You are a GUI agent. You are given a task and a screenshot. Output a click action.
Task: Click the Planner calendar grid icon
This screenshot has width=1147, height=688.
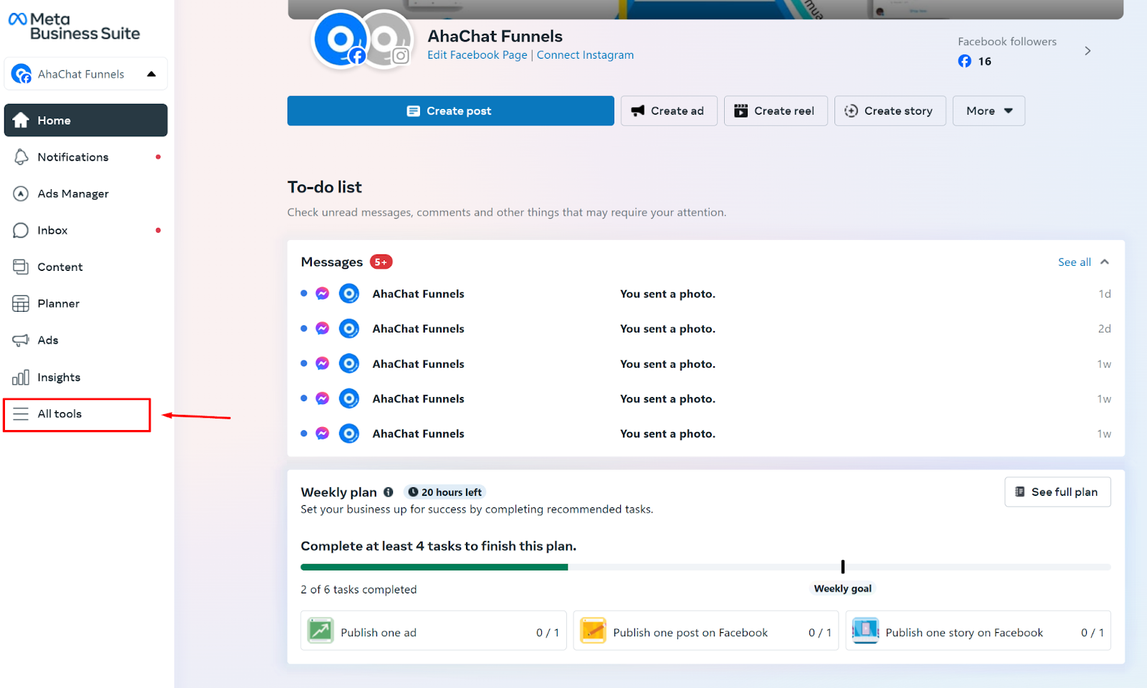[21, 303]
